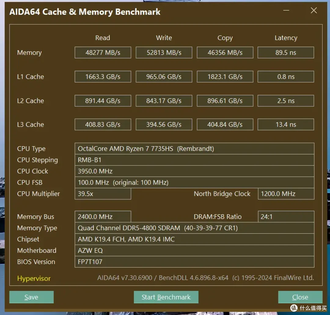Click the Motherboard field AZW EQ
This screenshot has width=330, height=315.
coord(194,251)
